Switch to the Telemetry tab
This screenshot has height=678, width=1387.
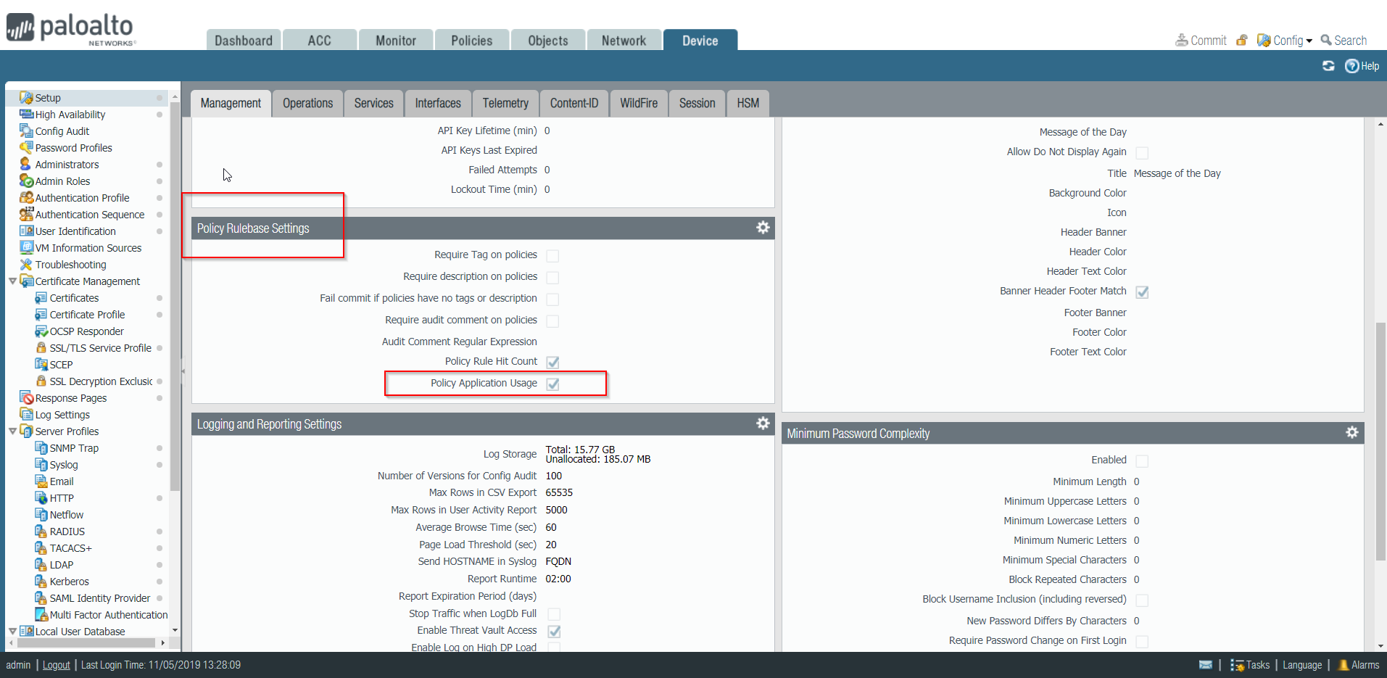(505, 103)
